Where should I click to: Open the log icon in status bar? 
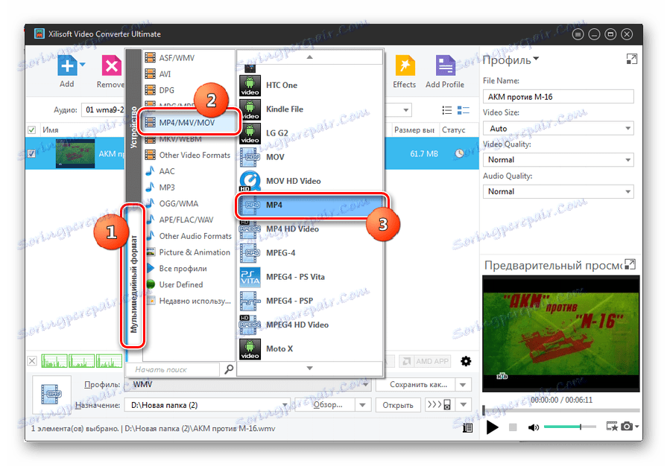467,428
